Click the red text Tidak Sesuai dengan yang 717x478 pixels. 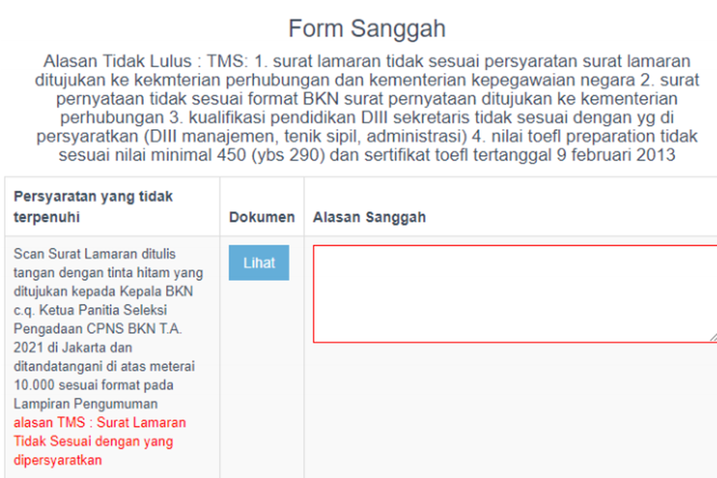click(93, 442)
